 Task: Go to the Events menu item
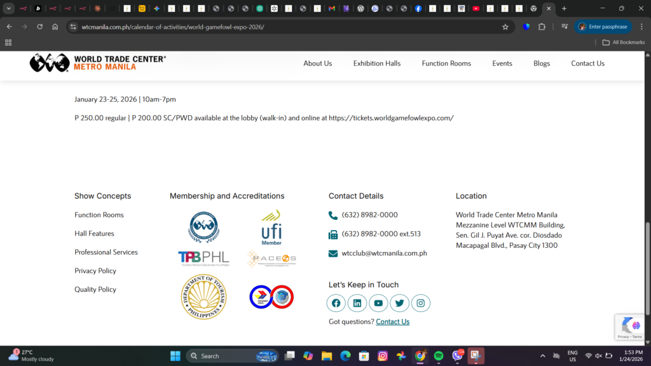[502, 64]
